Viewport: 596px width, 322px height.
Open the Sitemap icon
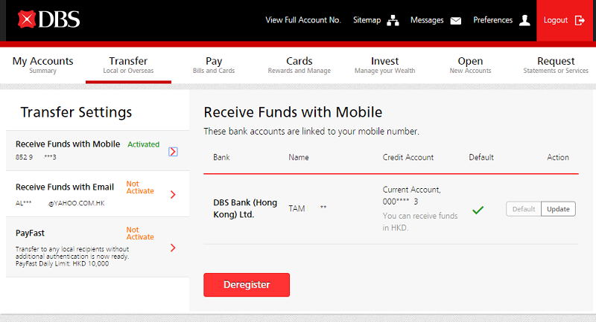pyautogui.click(x=393, y=21)
